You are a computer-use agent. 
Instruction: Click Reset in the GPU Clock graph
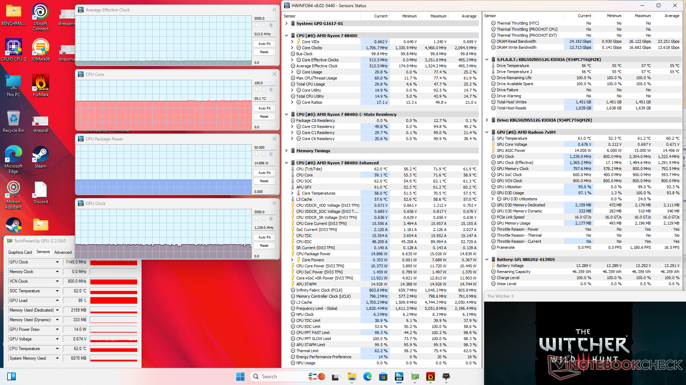click(264, 246)
